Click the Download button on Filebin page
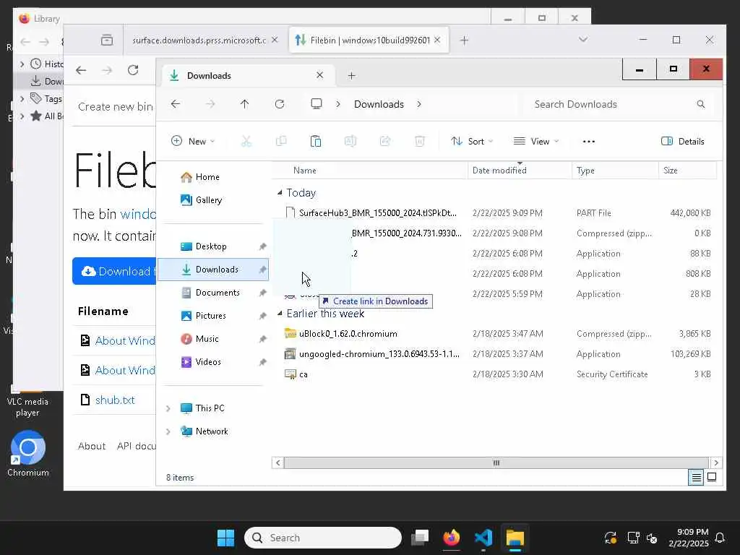This screenshot has width=740, height=555. [114, 271]
